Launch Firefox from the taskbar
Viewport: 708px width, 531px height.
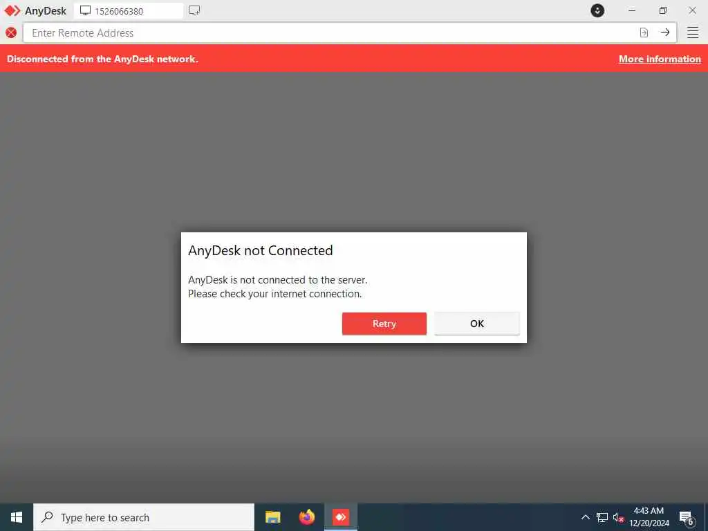tap(306, 517)
